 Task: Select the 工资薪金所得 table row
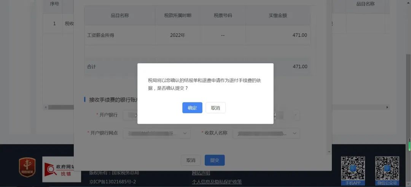coord(197,35)
